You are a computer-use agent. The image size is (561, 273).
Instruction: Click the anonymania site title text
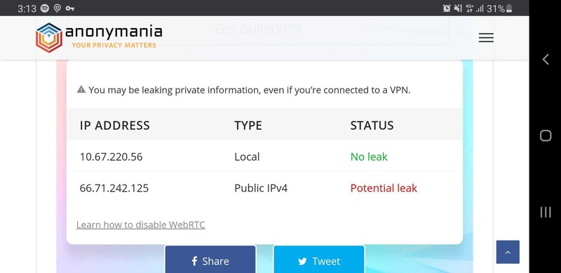(114, 32)
